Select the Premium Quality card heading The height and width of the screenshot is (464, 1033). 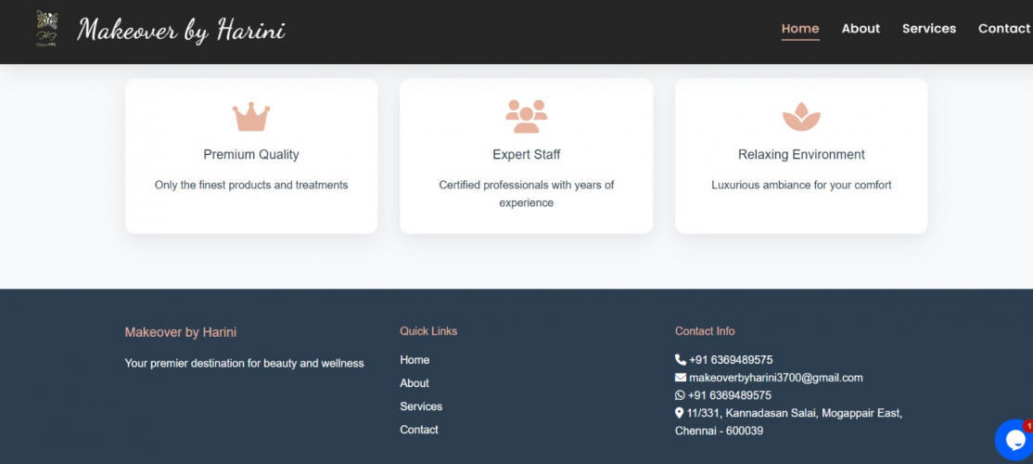point(251,154)
